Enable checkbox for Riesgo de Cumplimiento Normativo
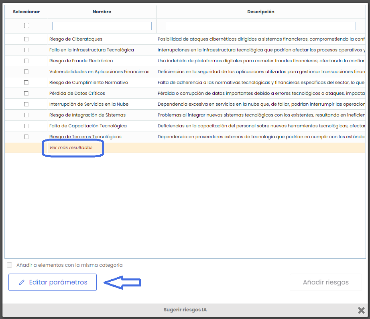The width and height of the screenshot is (370, 319). [x=26, y=82]
